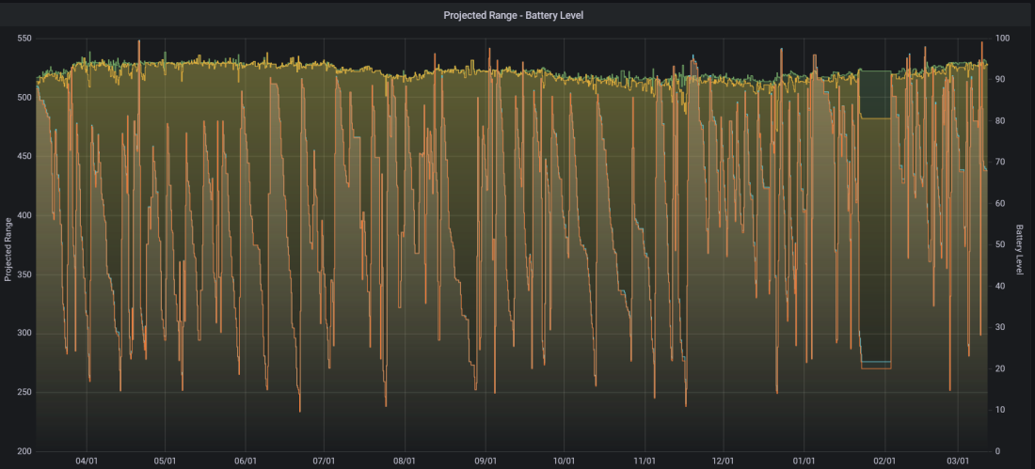This screenshot has width=1035, height=469.
Task: Select the 03/01 tick on the x-axis
Action: (957, 461)
